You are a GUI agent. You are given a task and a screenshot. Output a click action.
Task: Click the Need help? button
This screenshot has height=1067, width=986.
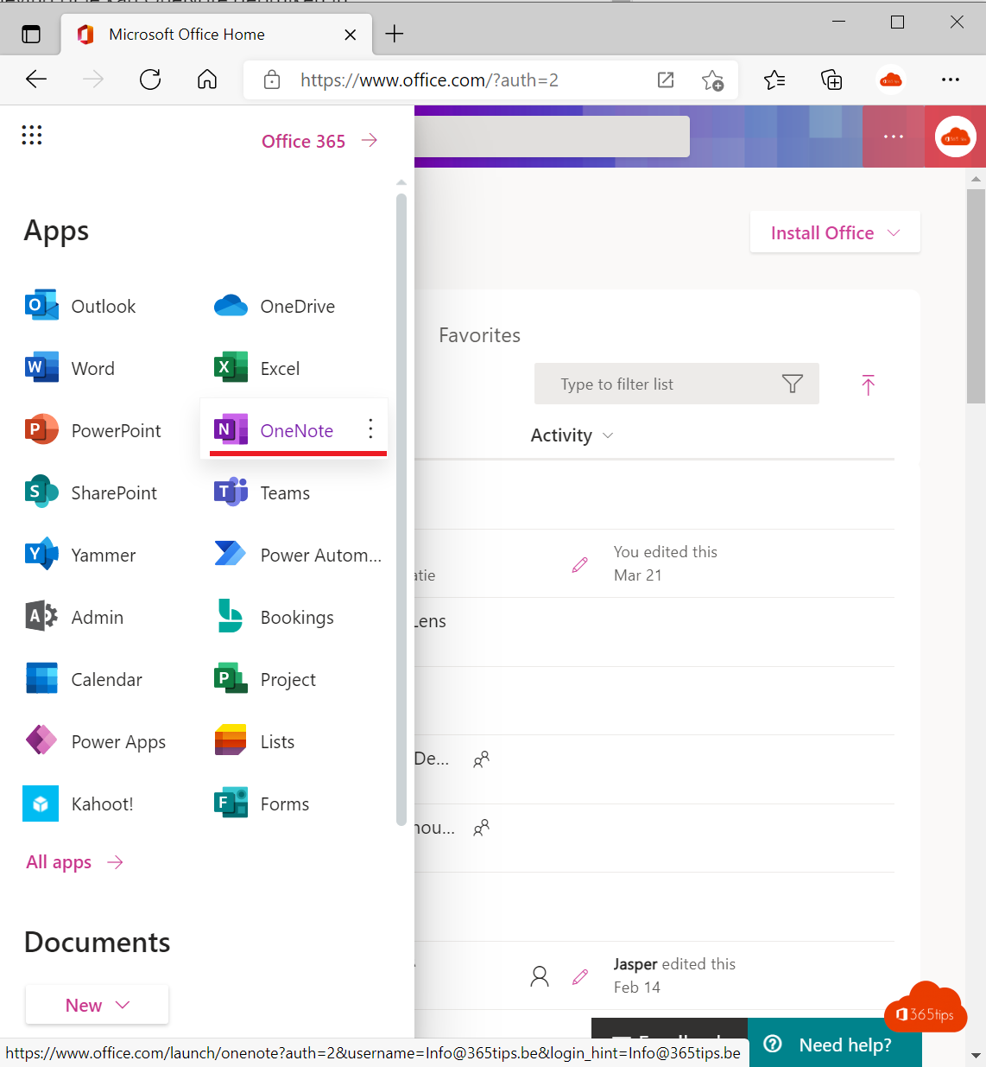(834, 1045)
